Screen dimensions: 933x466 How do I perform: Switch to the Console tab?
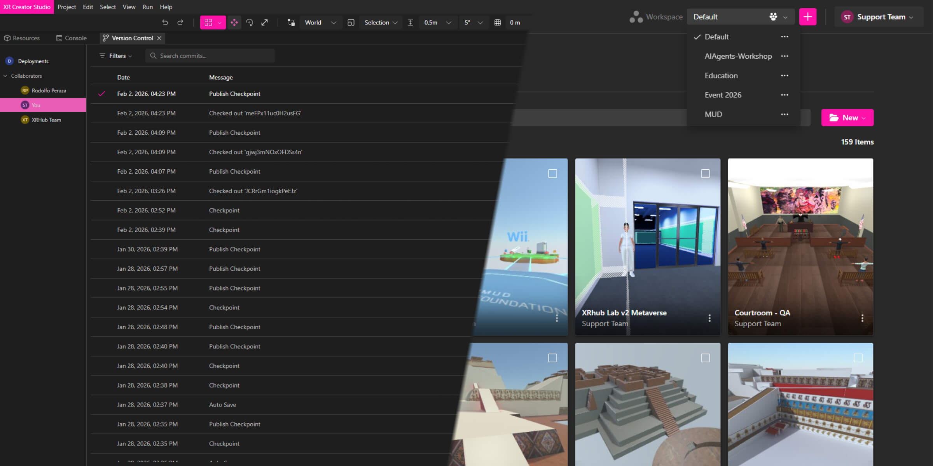point(72,38)
